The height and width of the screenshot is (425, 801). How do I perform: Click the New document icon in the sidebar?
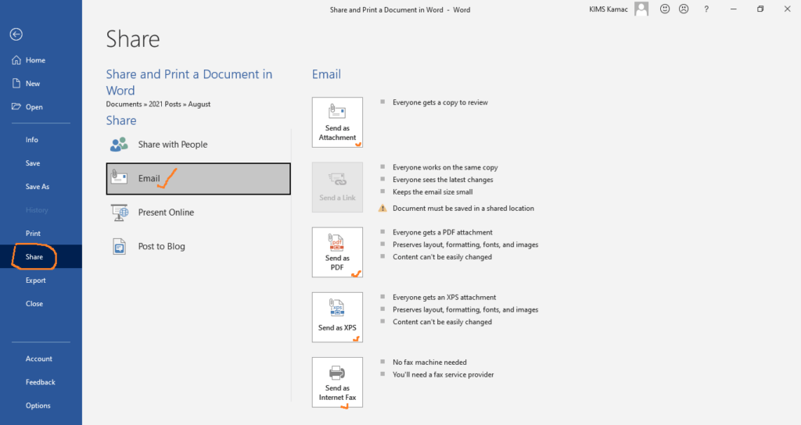(x=16, y=83)
